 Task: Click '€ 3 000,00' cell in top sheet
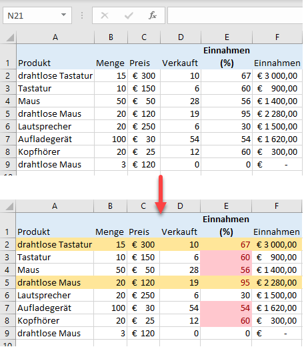277,76
